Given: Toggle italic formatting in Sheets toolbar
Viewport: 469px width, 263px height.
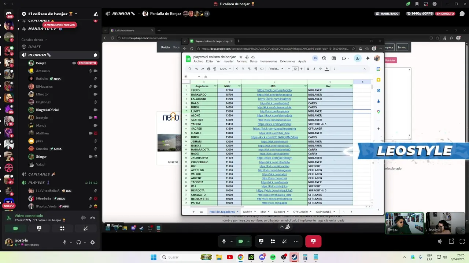Looking at the screenshot, I should tap(314, 69).
